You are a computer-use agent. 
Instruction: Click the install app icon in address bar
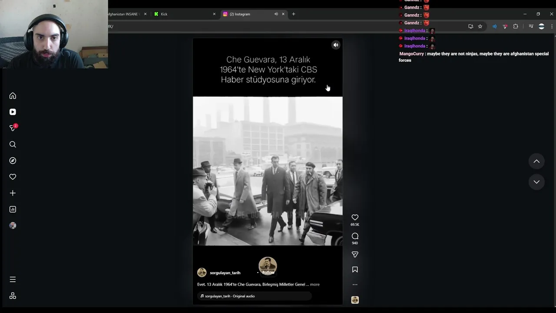471,27
